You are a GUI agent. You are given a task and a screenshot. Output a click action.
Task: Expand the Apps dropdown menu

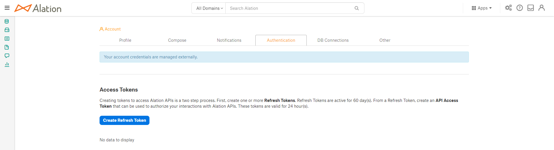click(482, 8)
